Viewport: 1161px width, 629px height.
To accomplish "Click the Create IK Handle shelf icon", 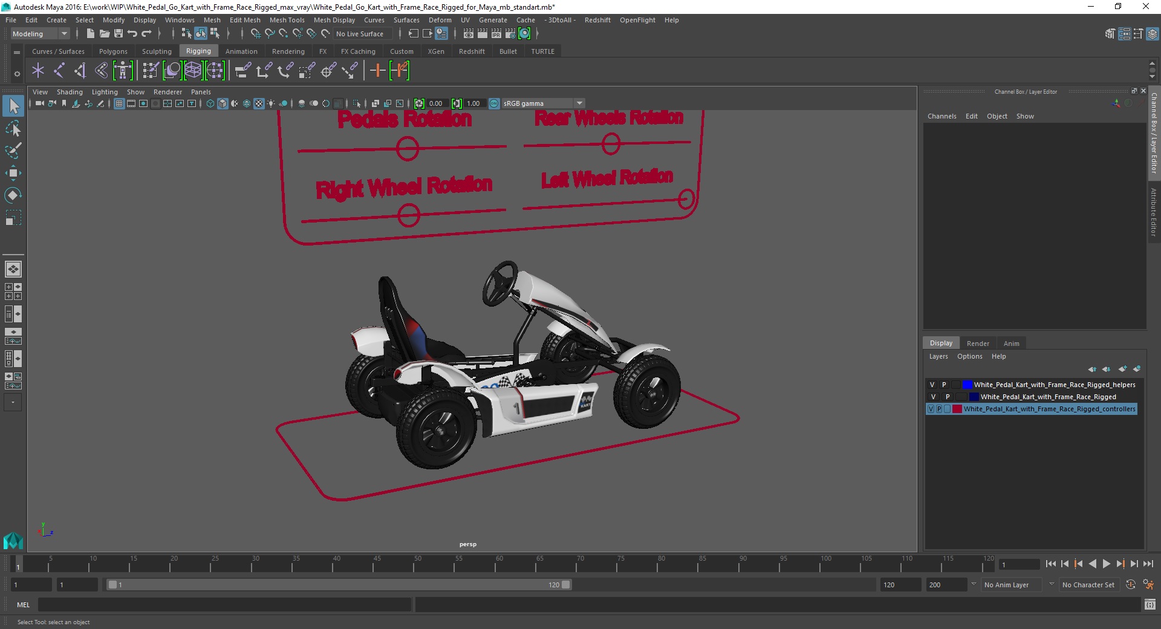I will [80, 71].
